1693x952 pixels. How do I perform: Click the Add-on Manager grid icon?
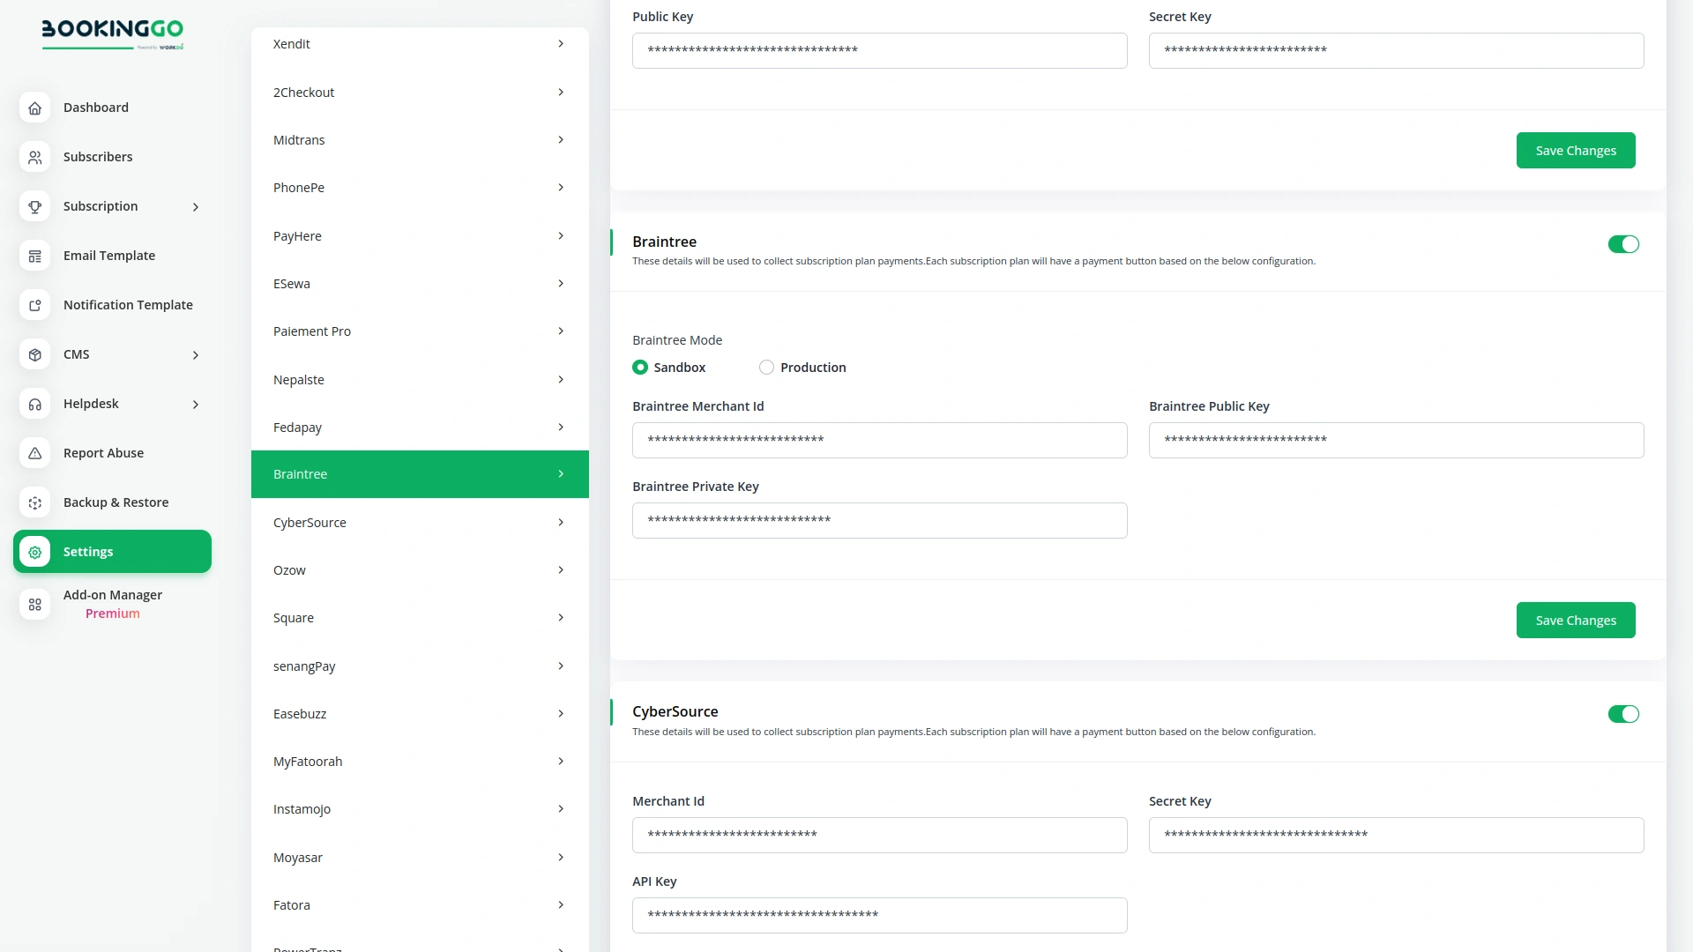34,605
